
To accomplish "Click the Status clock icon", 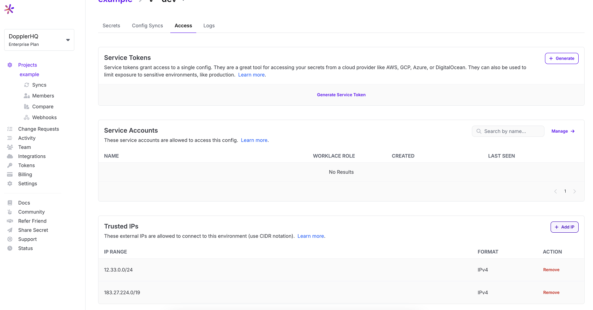I will [10, 248].
